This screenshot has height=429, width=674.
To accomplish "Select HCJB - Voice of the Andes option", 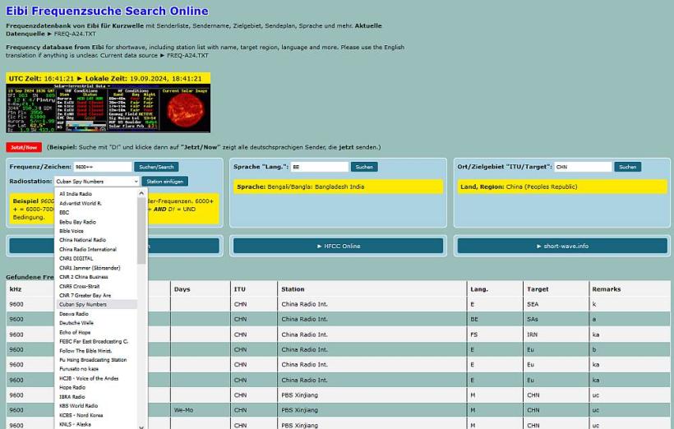I will click(97, 378).
